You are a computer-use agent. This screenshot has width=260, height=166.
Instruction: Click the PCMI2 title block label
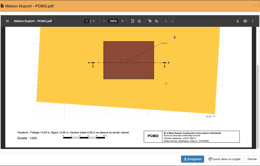(x=153, y=136)
